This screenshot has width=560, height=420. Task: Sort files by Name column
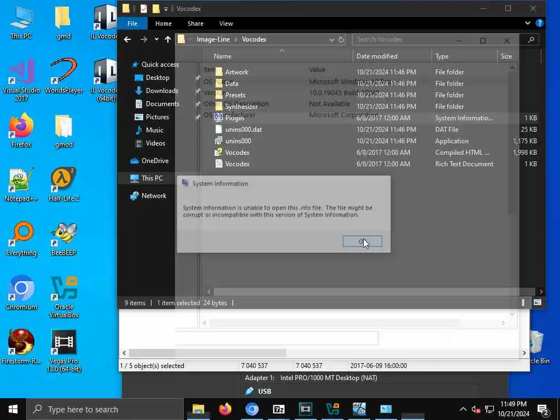click(277, 56)
